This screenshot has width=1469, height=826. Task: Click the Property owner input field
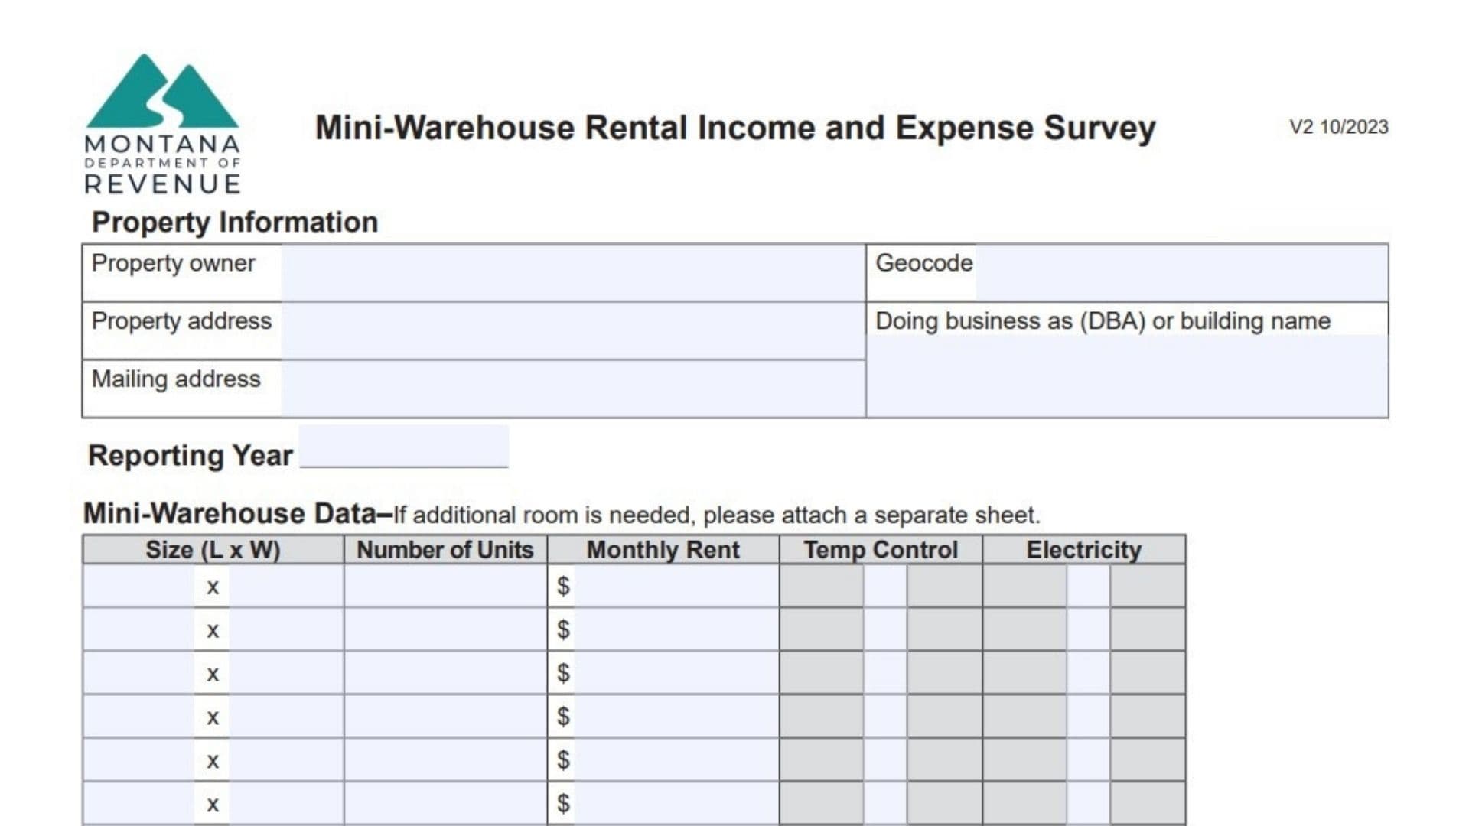tap(572, 273)
